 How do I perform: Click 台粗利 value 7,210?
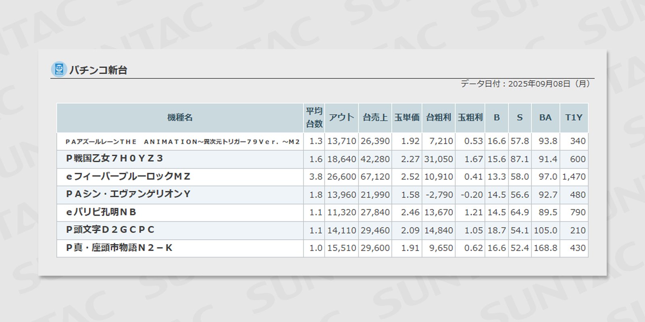[x=441, y=141]
